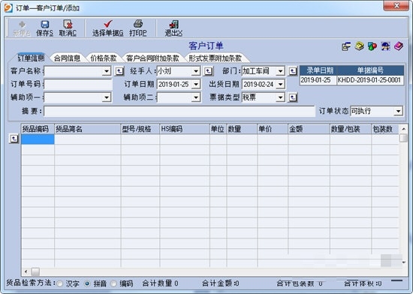Switch to the 客户合同附加条款 tab

(x=152, y=58)
